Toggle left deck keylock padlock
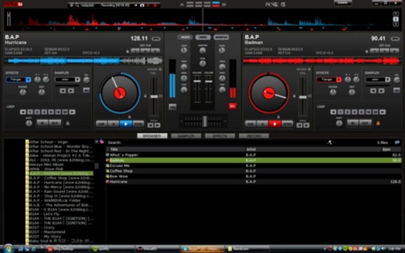The width and height of the screenshot is (405, 253). tap(160, 69)
